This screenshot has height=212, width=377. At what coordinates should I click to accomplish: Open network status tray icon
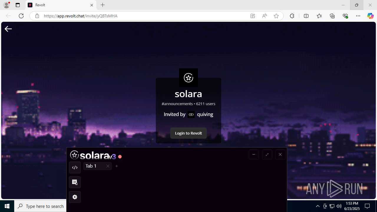(332, 206)
